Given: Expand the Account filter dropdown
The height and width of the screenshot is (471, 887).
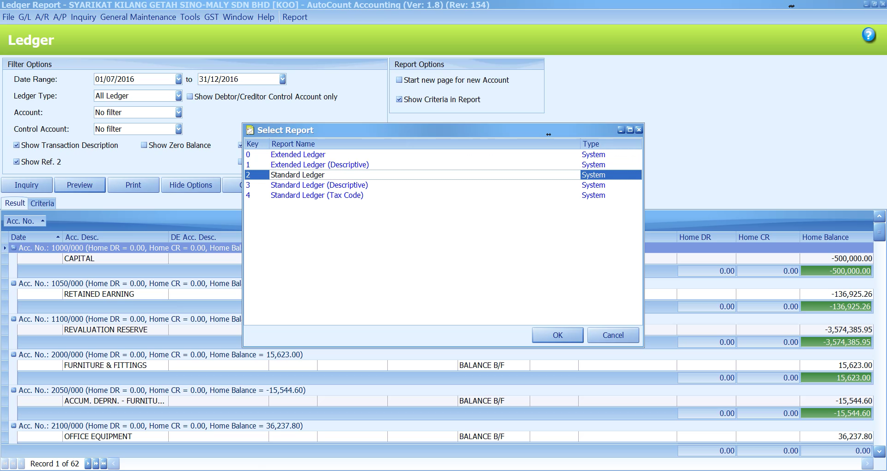Looking at the screenshot, I should point(178,112).
